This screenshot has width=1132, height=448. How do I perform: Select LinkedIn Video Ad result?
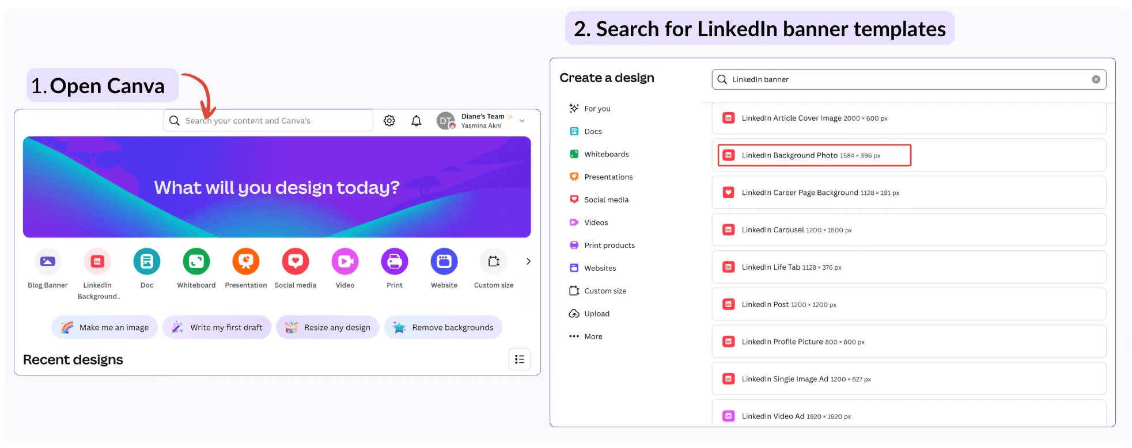point(909,414)
